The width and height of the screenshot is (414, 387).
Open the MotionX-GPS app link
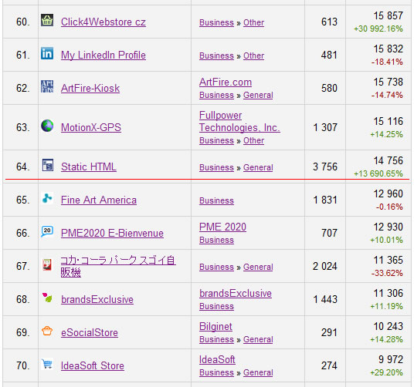(91, 127)
